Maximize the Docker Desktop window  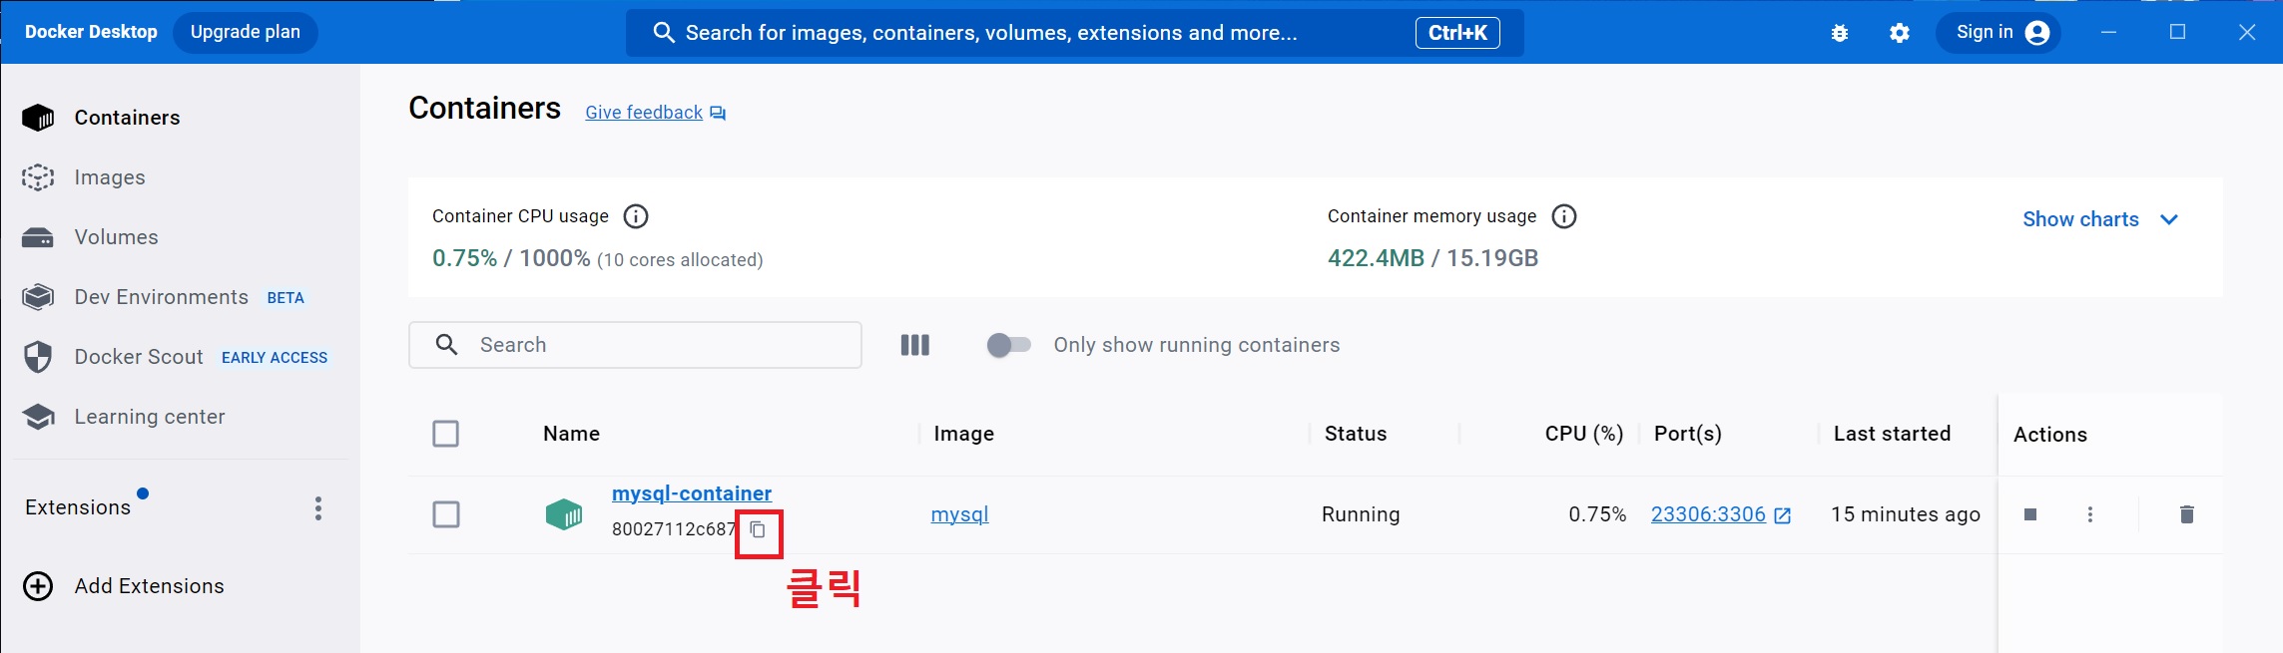pos(2177,33)
